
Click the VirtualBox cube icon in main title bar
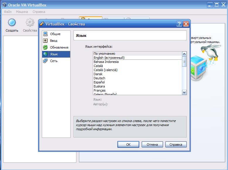click(4, 5)
